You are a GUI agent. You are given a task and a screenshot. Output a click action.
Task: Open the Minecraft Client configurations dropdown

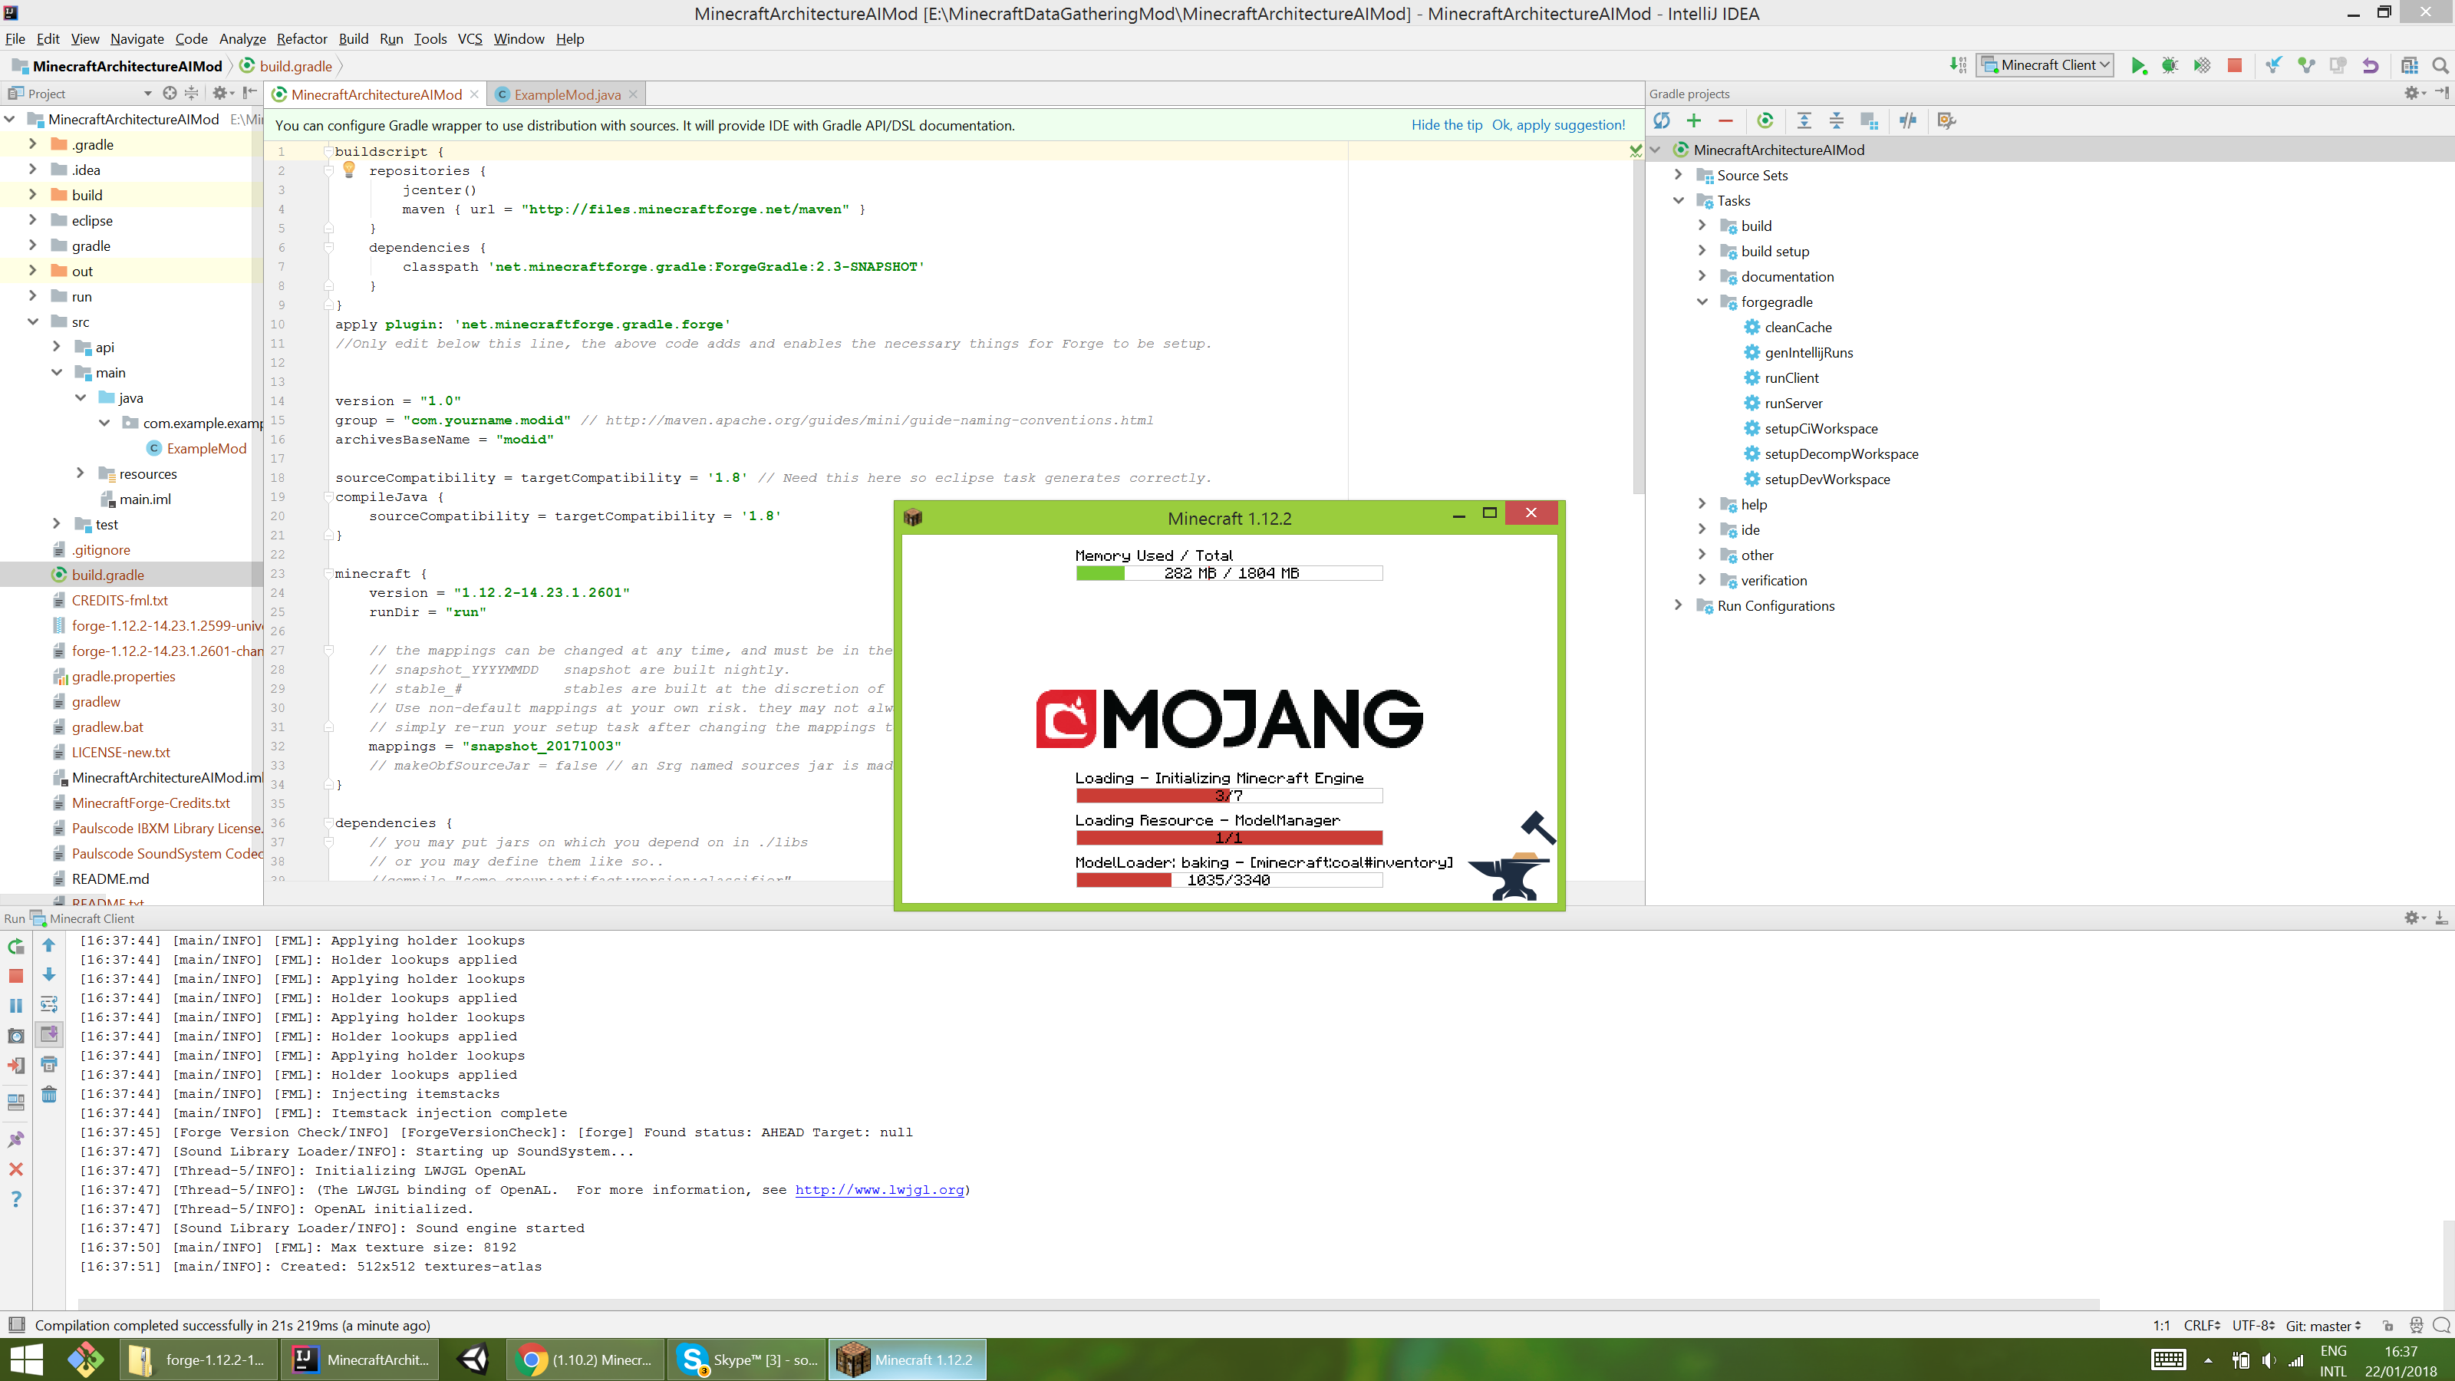point(2045,64)
